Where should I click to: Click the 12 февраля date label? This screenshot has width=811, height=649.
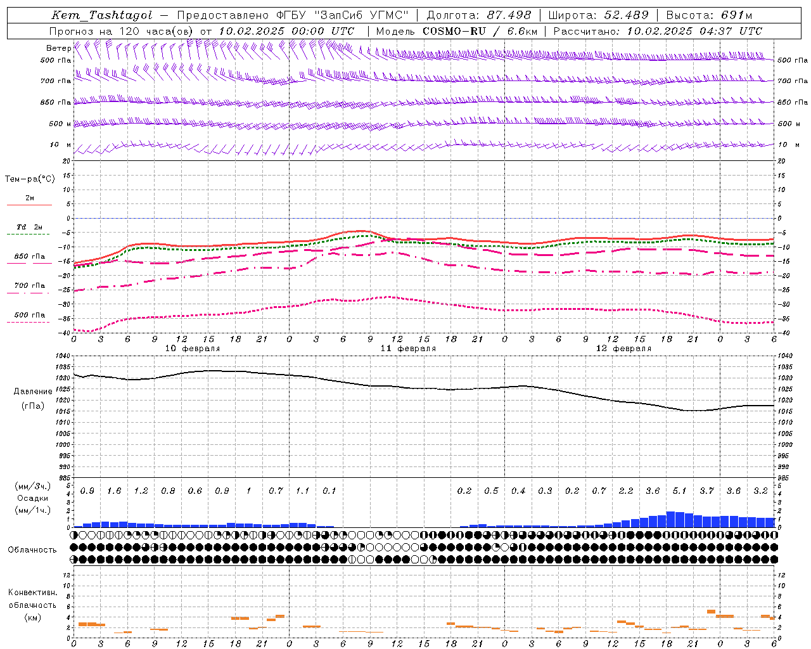tap(623, 349)
